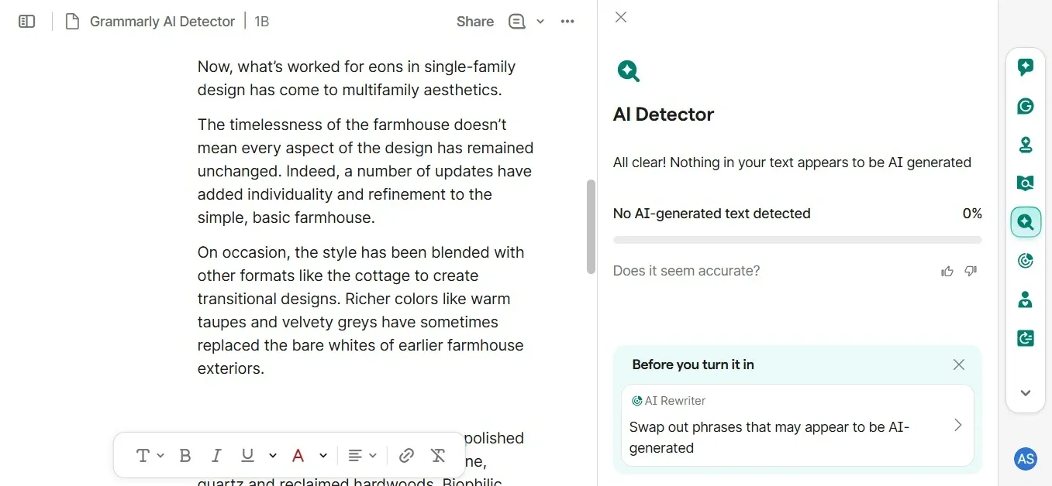Give thumbs down on detector accuracy

971,271
